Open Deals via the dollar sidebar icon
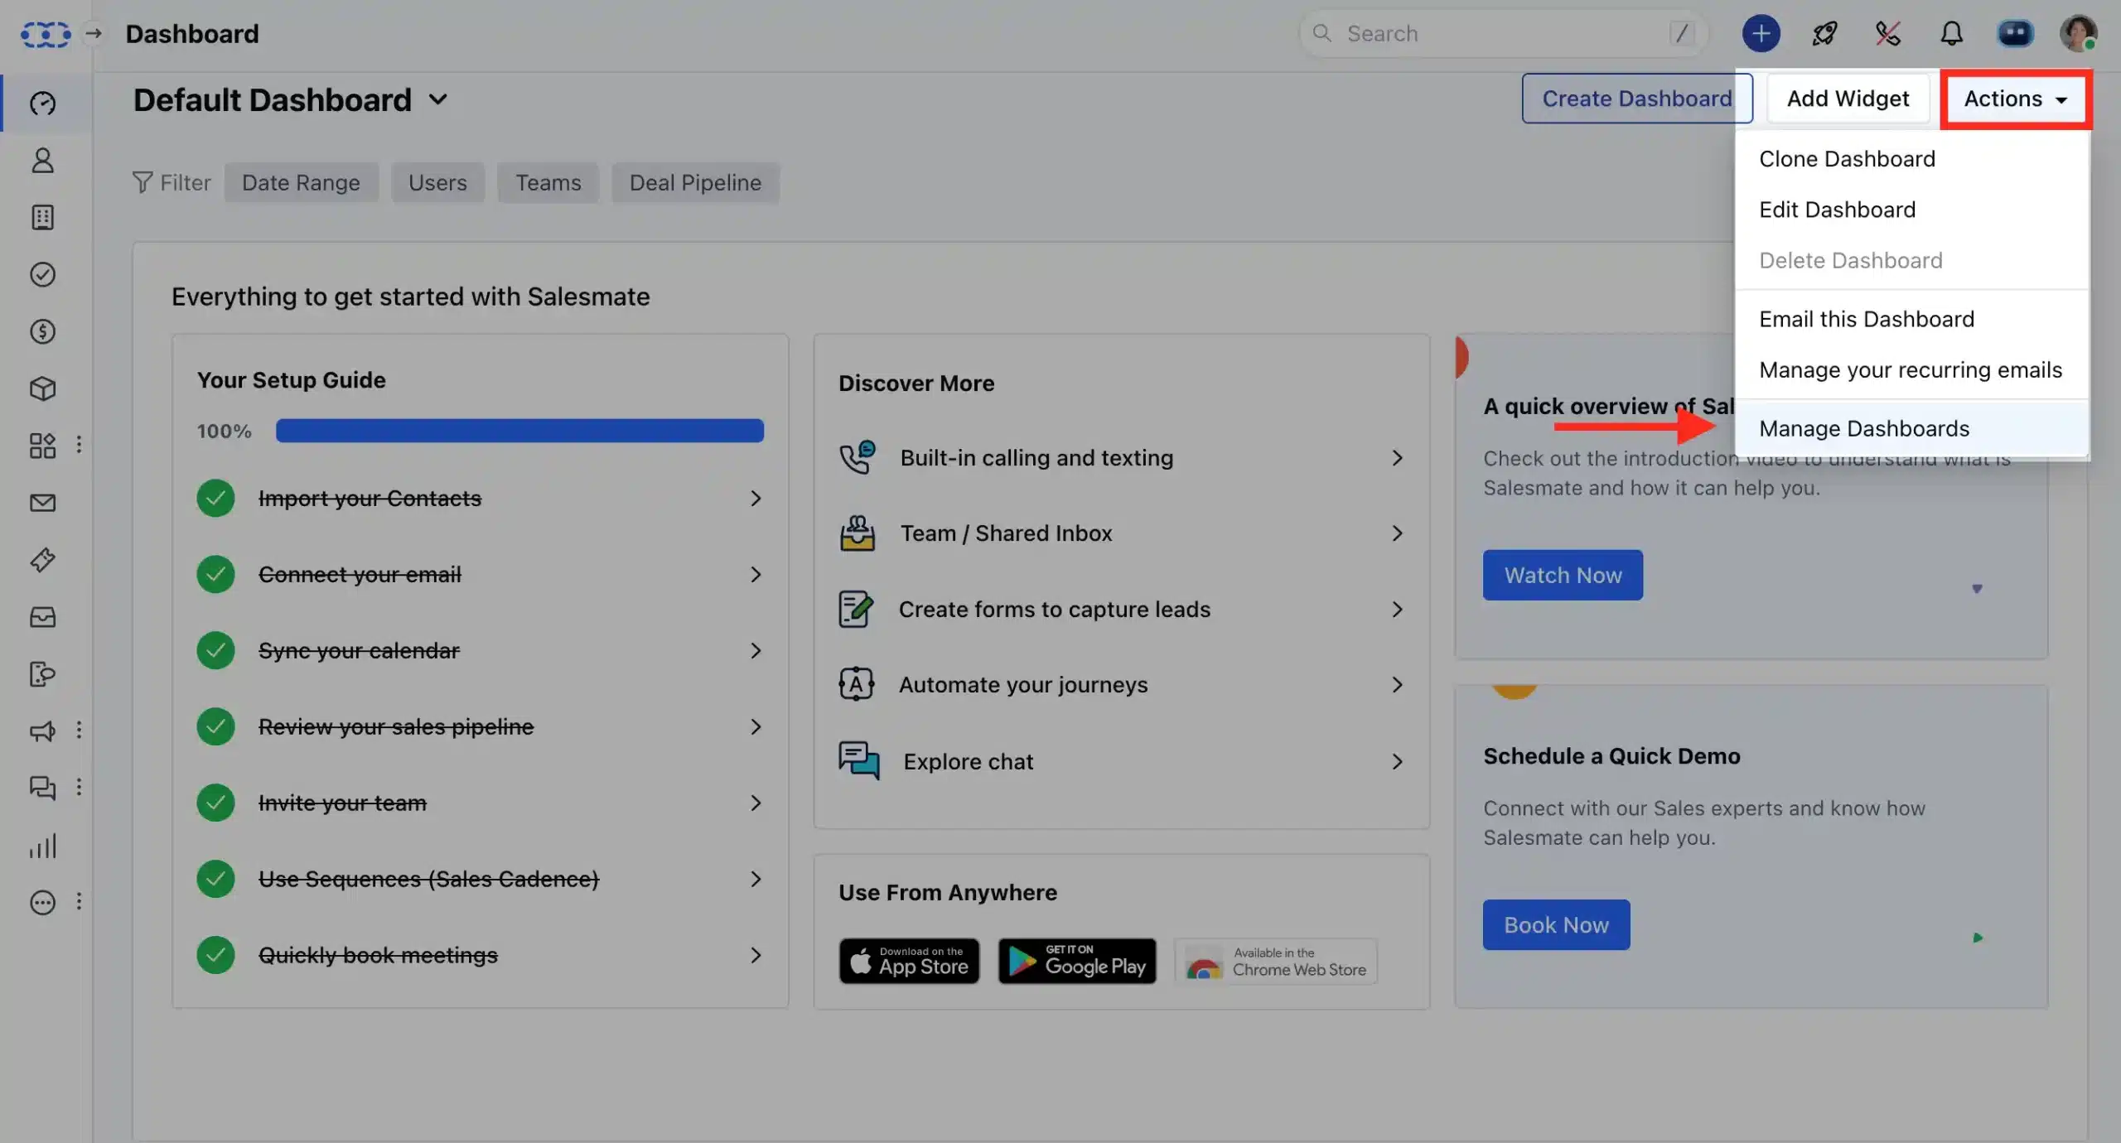The height and width of the screenshot is (1143, 2121). click(x=42, y=331)
